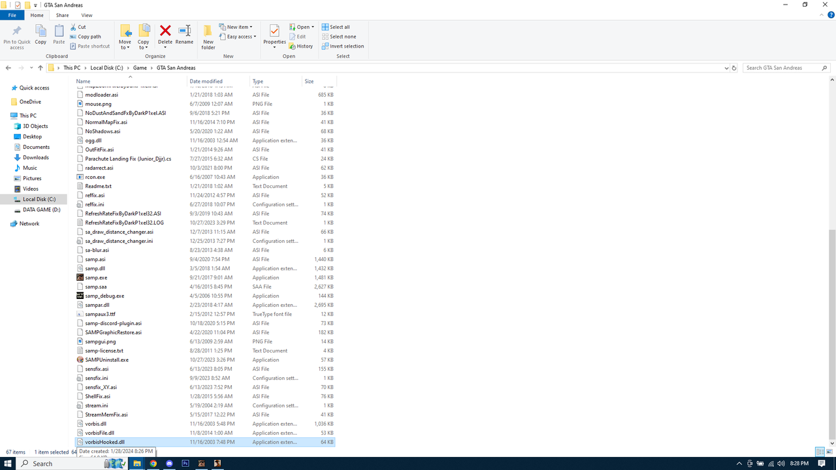Open Properties from the ribbon
The height and width of the screenshot is (470, 836).
[x=274, y=37]
